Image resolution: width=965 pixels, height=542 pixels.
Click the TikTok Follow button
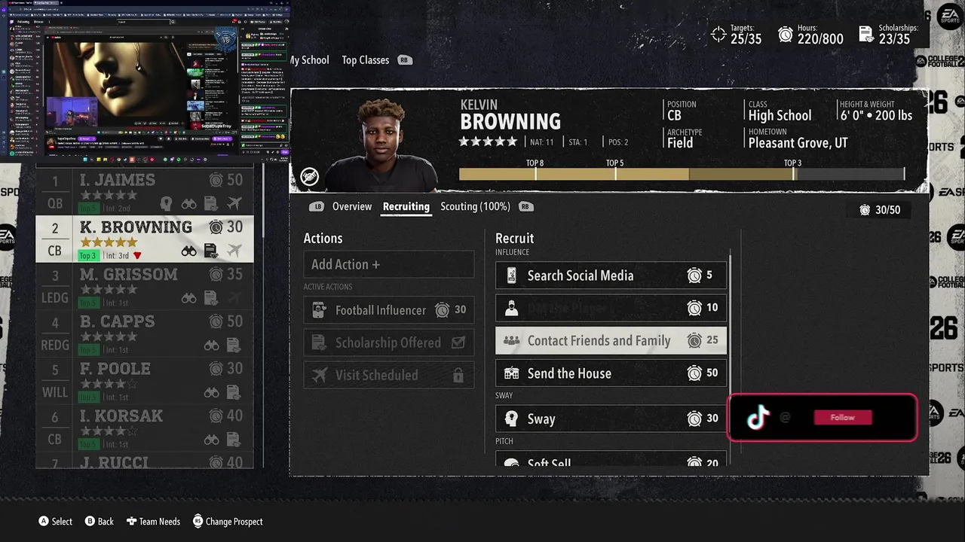pos(843,418)
